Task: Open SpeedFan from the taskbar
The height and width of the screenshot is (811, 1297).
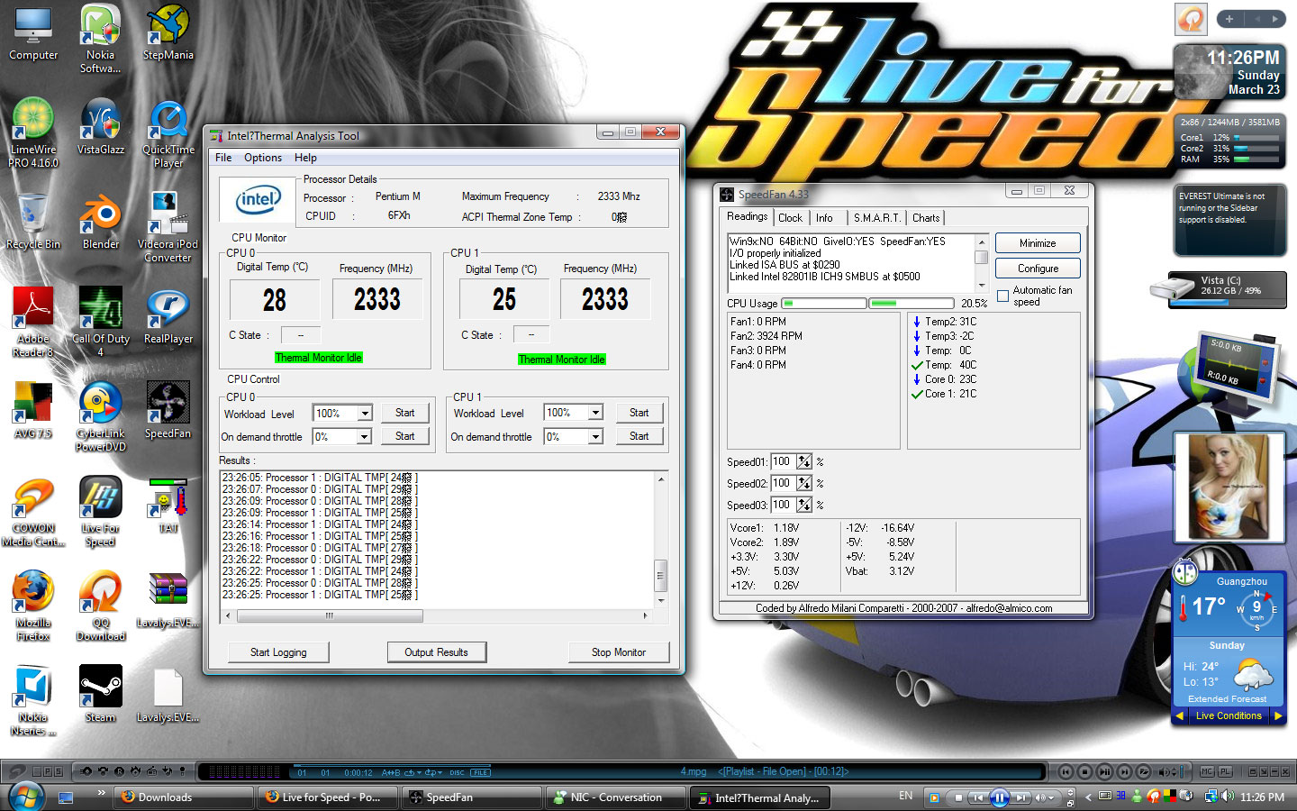Action: coord(470,797)
